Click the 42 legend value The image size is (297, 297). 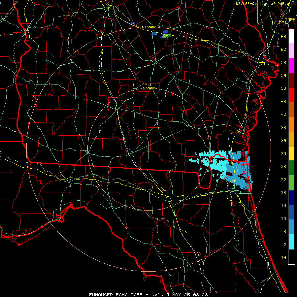coord(283,114)
